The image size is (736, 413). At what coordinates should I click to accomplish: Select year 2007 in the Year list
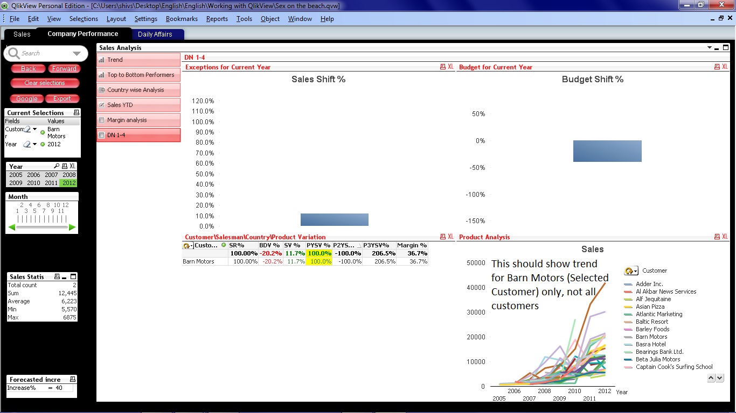(51, 175)
